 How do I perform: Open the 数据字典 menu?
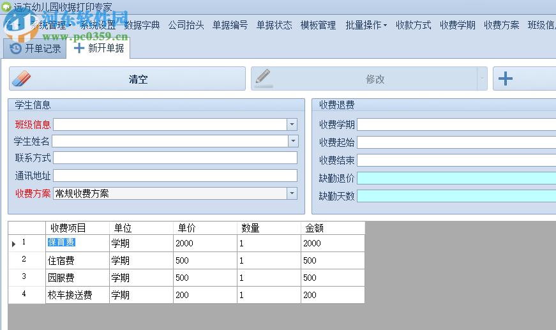pos(142,25)
